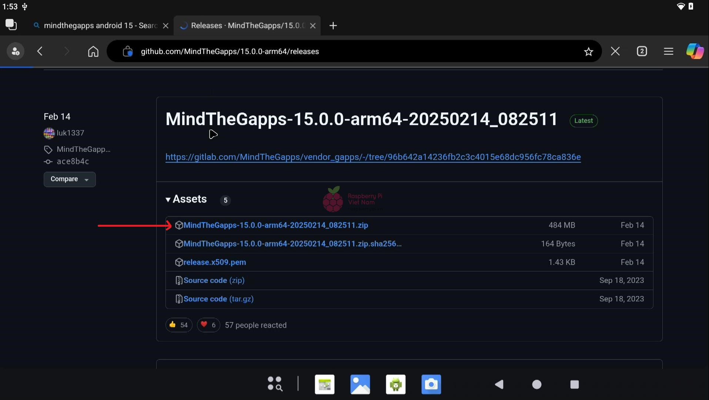Open the browser hamburger menu
This screenshot has height=400, width=709.
(x=669, y=51)
